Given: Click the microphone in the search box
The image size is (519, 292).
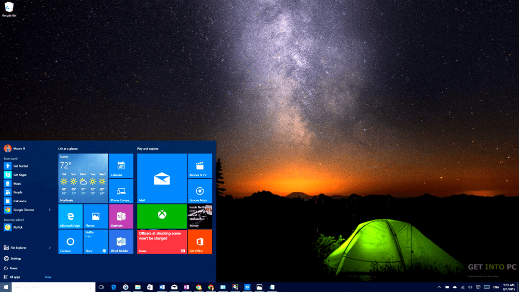Looking at the screenshot, I should point(90,287).
